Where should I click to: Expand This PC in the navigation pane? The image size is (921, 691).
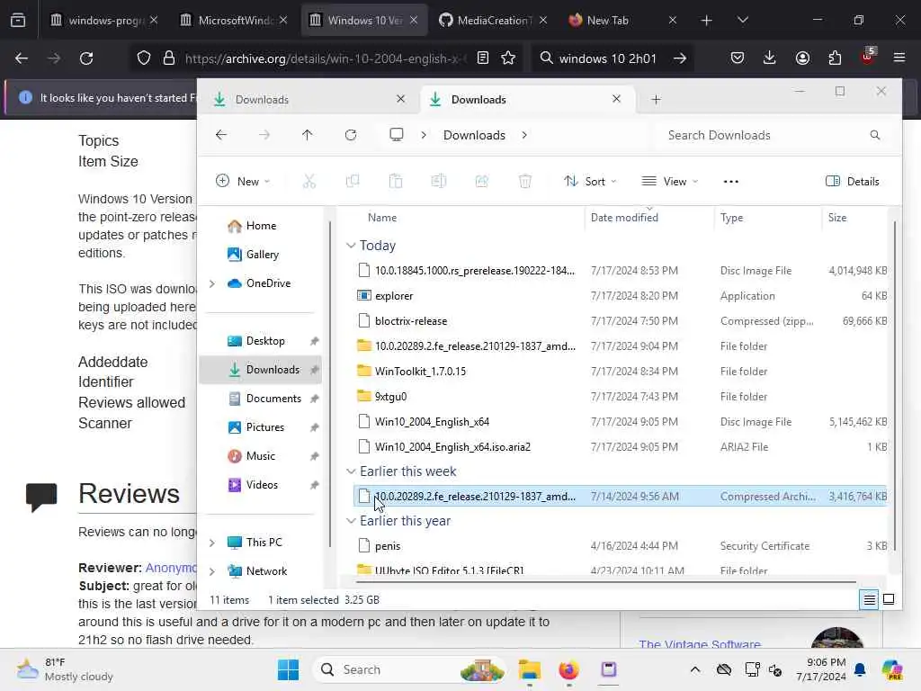[x=212, y=543]
